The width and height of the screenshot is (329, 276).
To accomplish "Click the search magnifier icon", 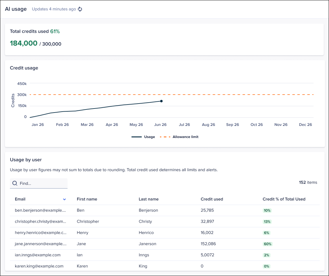I will click(15, 183).
